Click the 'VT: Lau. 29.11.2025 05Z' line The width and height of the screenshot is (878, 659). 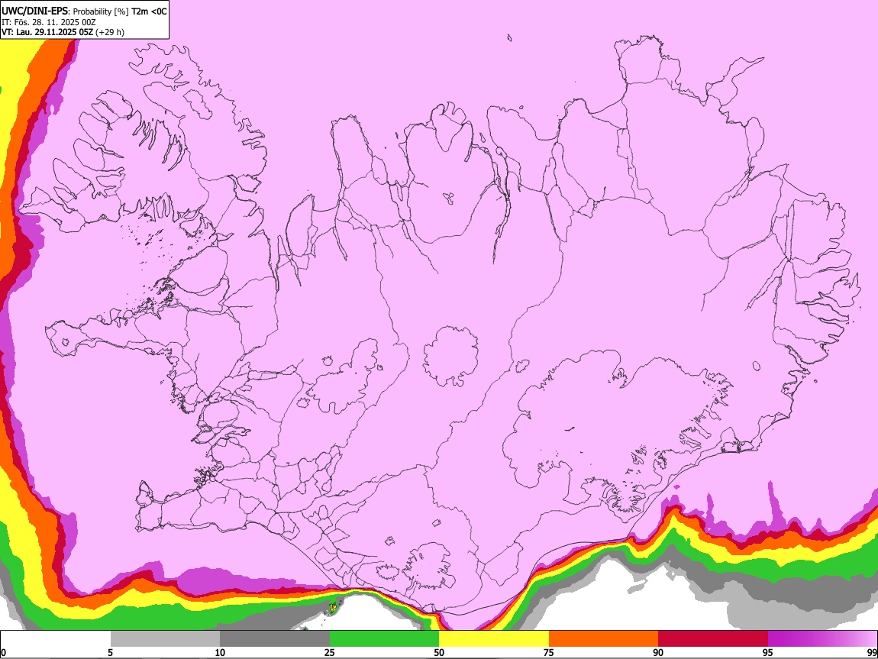pos(47,32)
